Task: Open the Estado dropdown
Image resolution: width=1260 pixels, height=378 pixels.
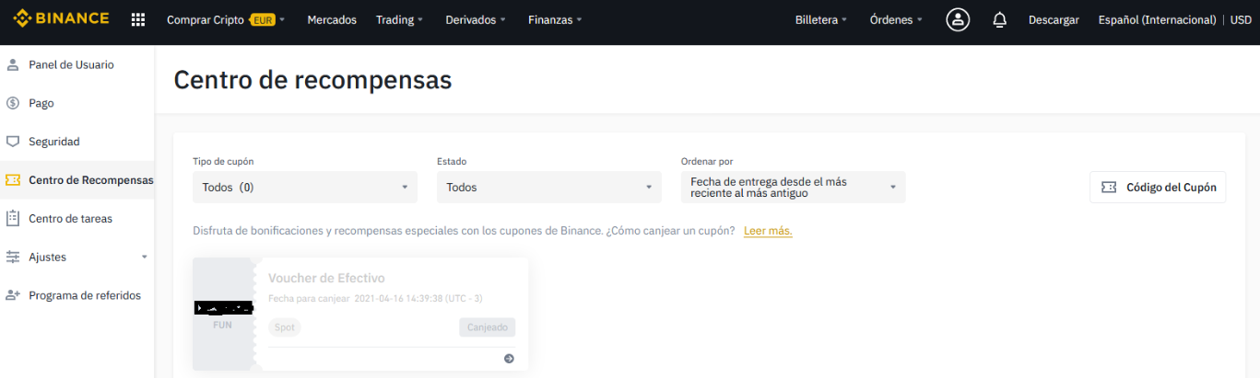Action: coord(549,187)
